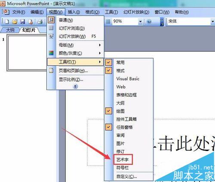This screenshot has width=215, height=182.
Task: Switch to the 大纲 tab
Action: pos(10,30)
